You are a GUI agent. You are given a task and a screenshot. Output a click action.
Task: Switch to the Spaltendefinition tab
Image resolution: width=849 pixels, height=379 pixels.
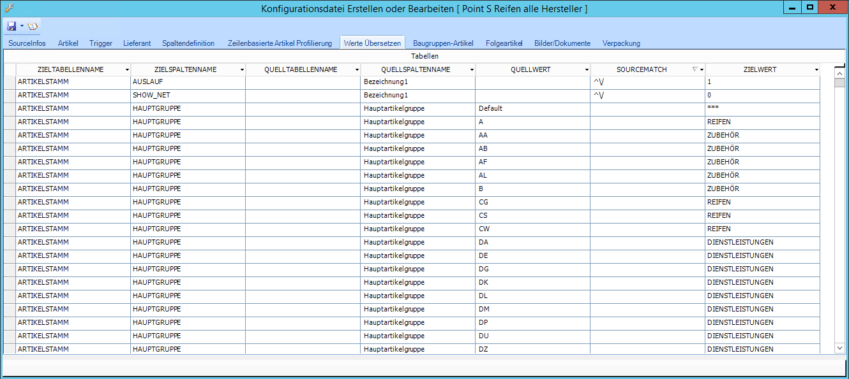(x=188, y=43)
